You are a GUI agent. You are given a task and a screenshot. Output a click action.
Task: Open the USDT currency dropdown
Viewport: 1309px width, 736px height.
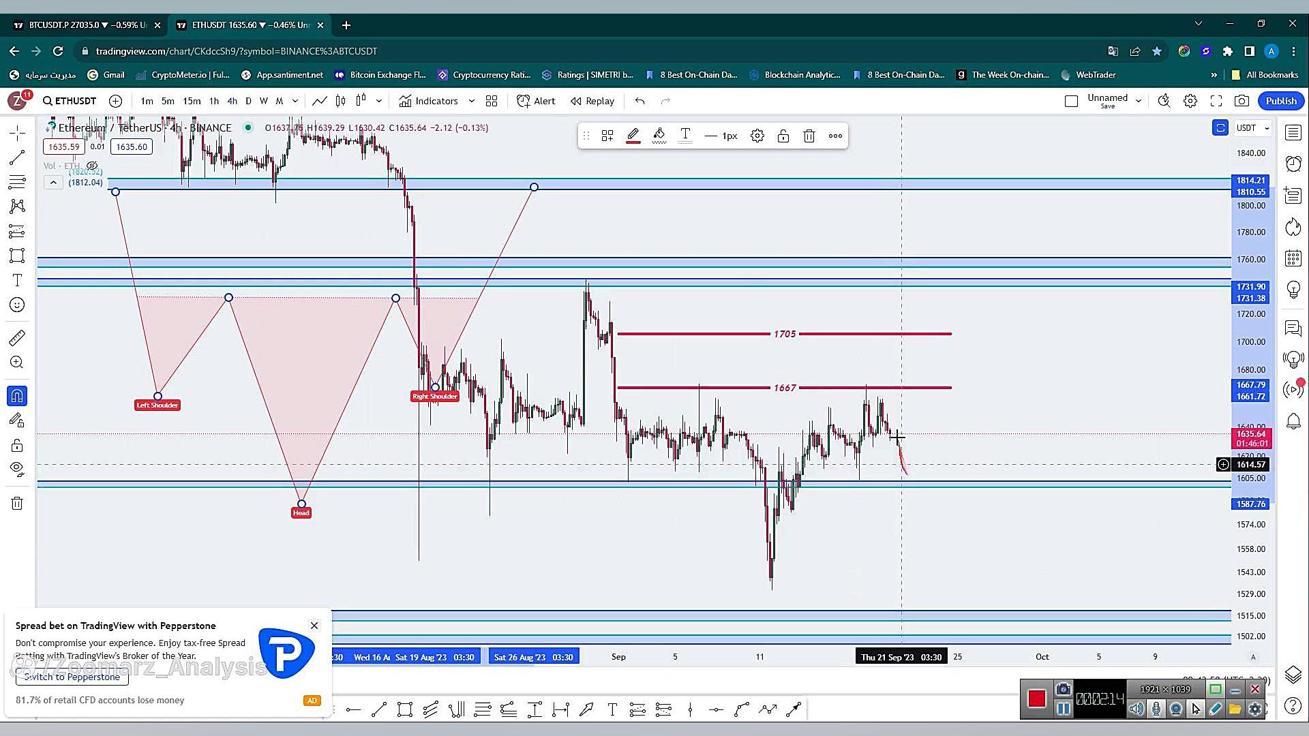coord(1253,128)
